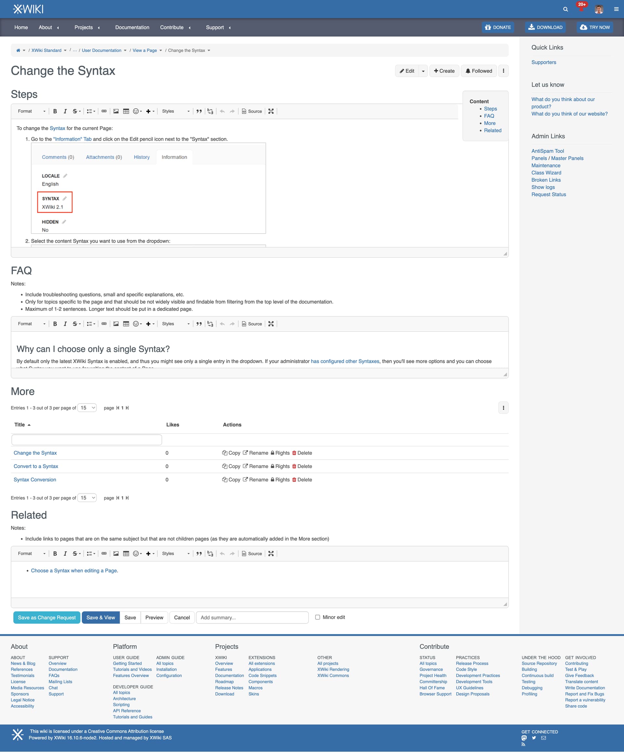Open Rights for Change the Syntax row

click(280, 453)
